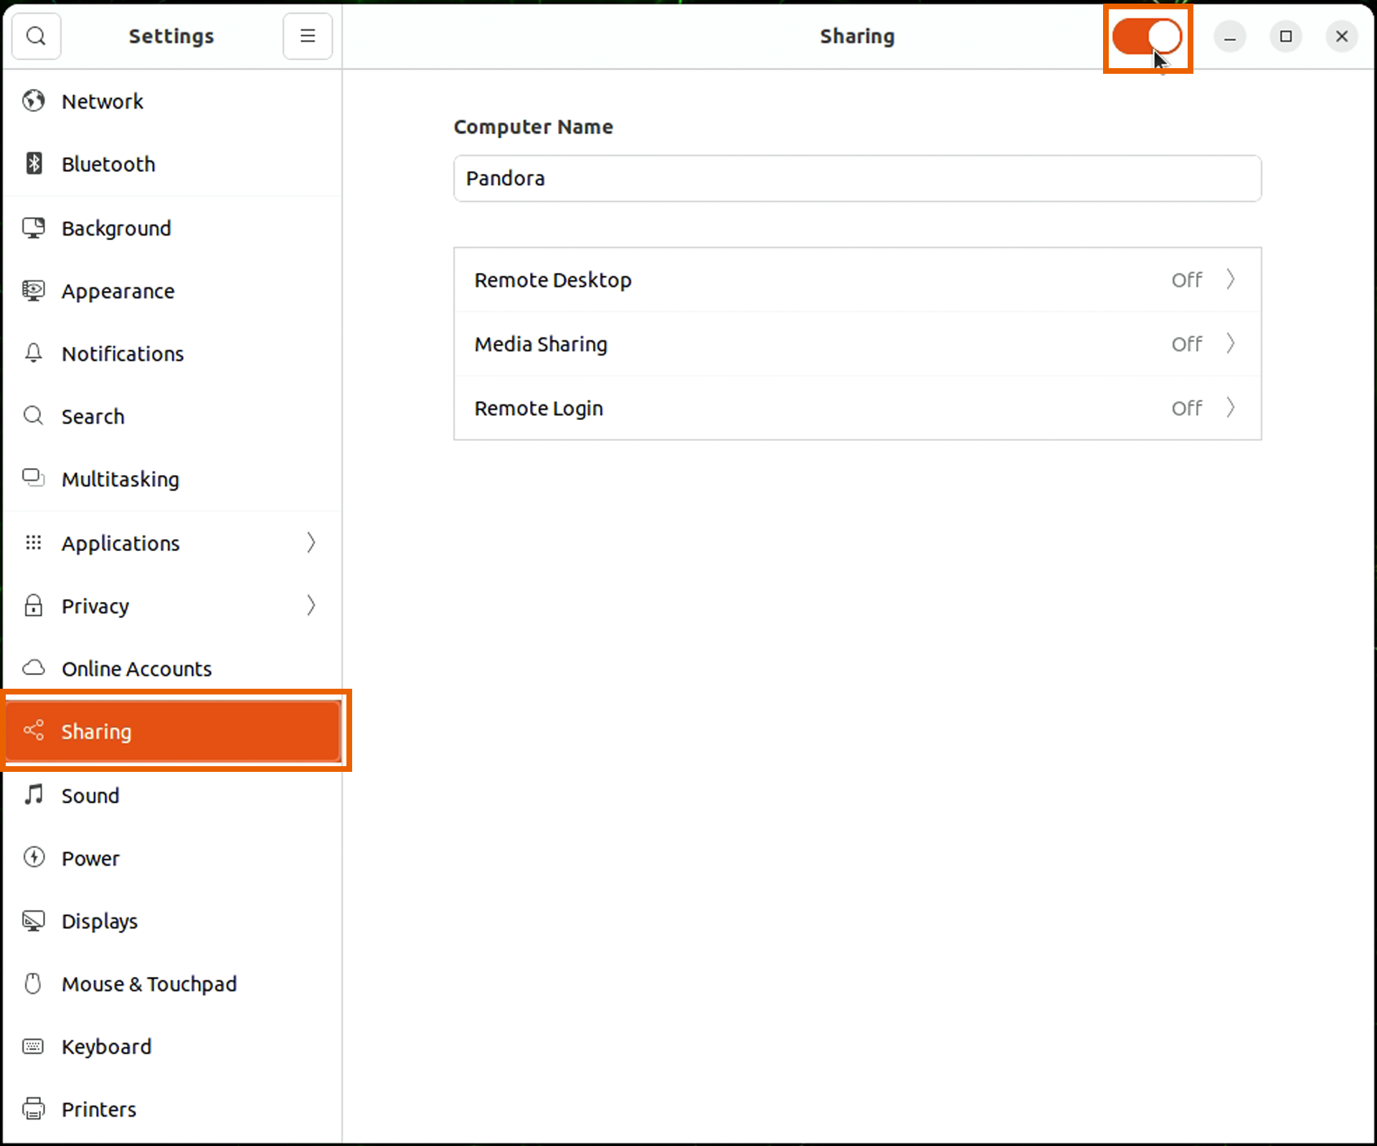
Task: Select Displays in the sidebar
Action: click(100, 921)
